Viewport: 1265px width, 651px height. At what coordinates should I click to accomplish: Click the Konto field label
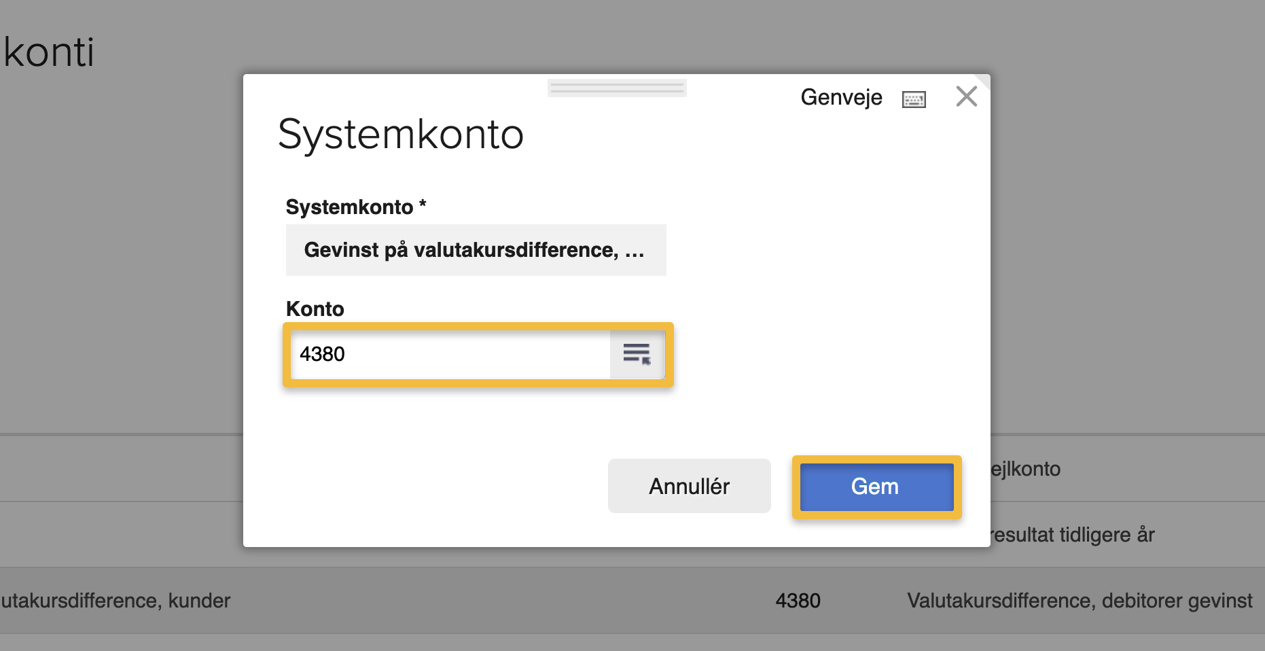(x=315, y=309)
